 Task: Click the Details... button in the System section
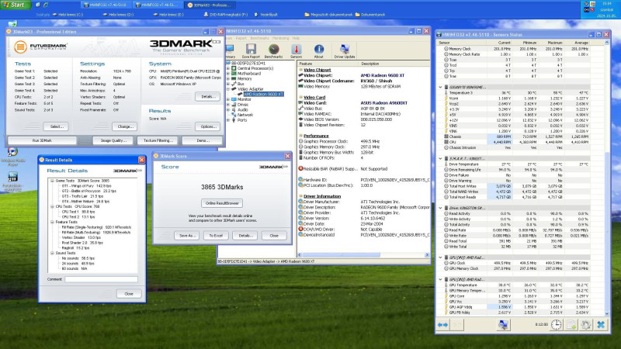point(208,96)
